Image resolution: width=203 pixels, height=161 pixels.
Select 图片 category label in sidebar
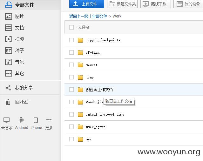[19, 17]
